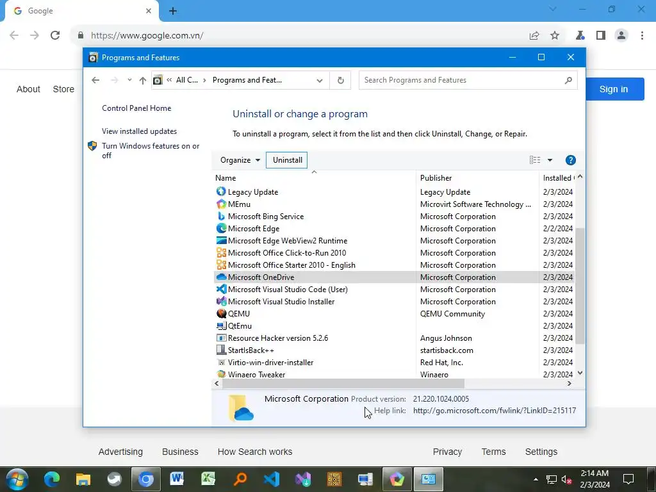Click the StartIsBack++ icon
The width and height of the screenshot is (656, 492).
tap(221, 349)
